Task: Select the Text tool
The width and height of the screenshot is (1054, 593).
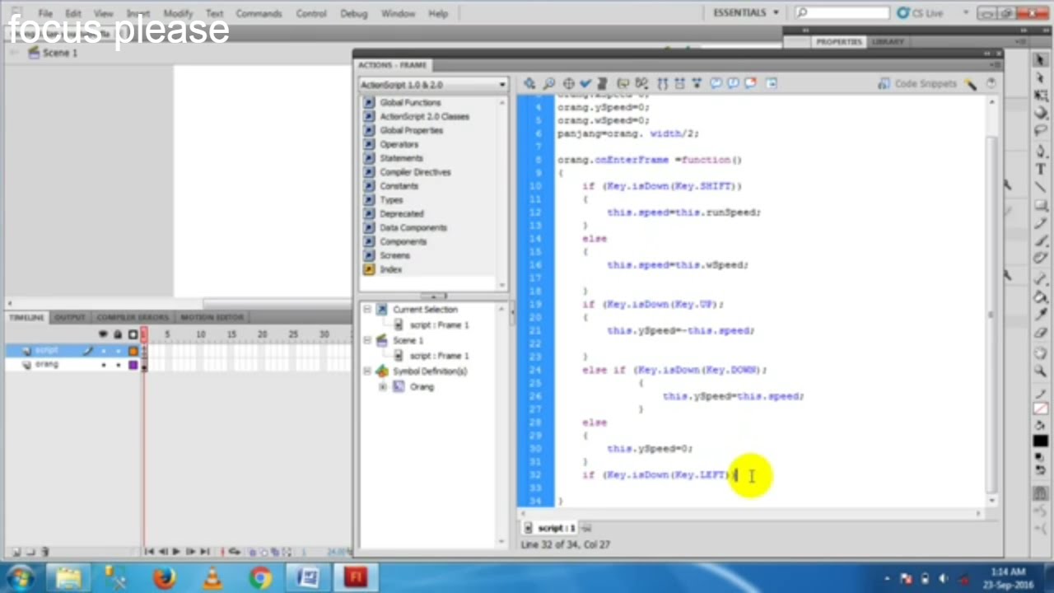Action: tap(1041, 170)
